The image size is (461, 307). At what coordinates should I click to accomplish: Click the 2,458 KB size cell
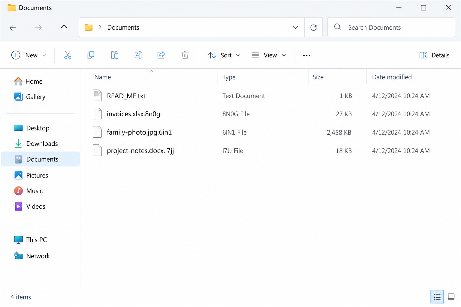[339, 133]
